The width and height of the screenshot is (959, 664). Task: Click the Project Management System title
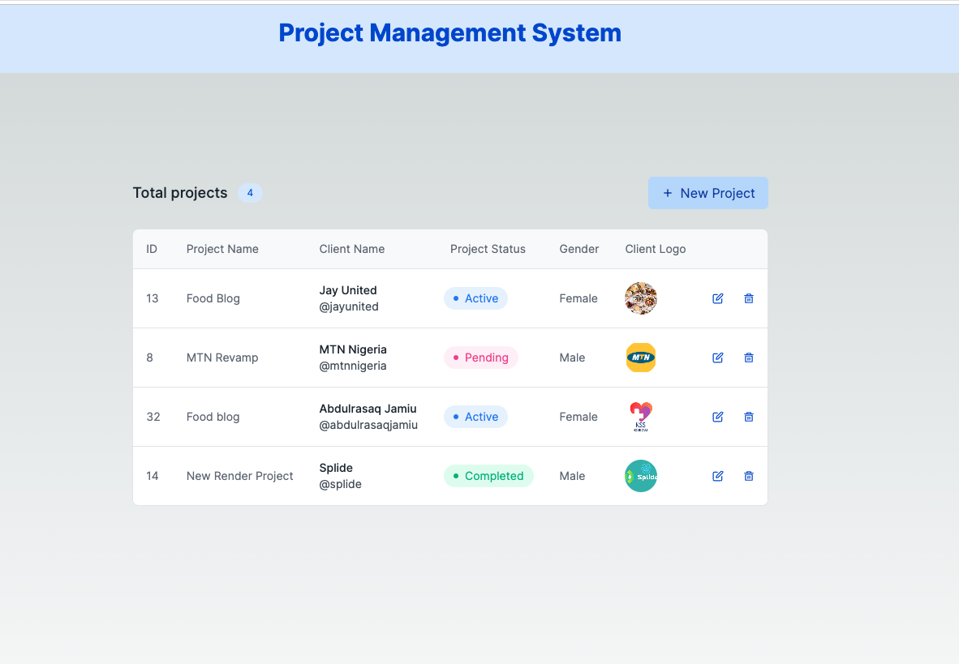tap(449, 32)
